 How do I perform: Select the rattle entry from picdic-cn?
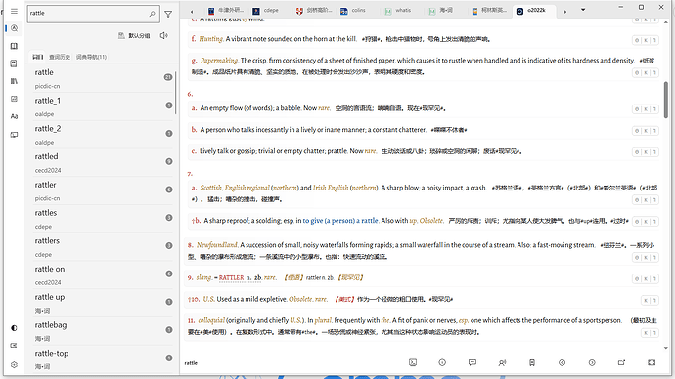[x=102, y=78]
